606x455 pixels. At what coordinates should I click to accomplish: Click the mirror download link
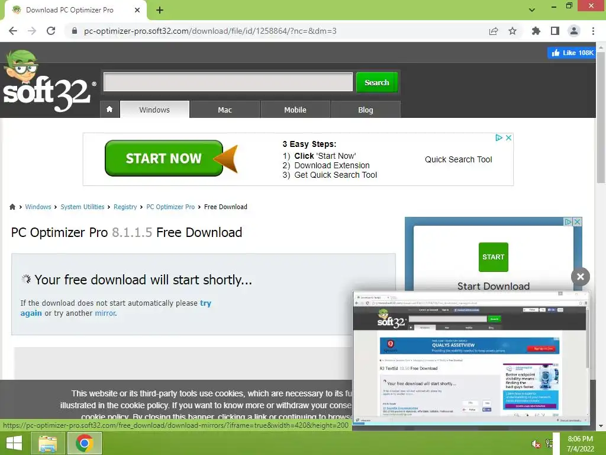(105, 313)
